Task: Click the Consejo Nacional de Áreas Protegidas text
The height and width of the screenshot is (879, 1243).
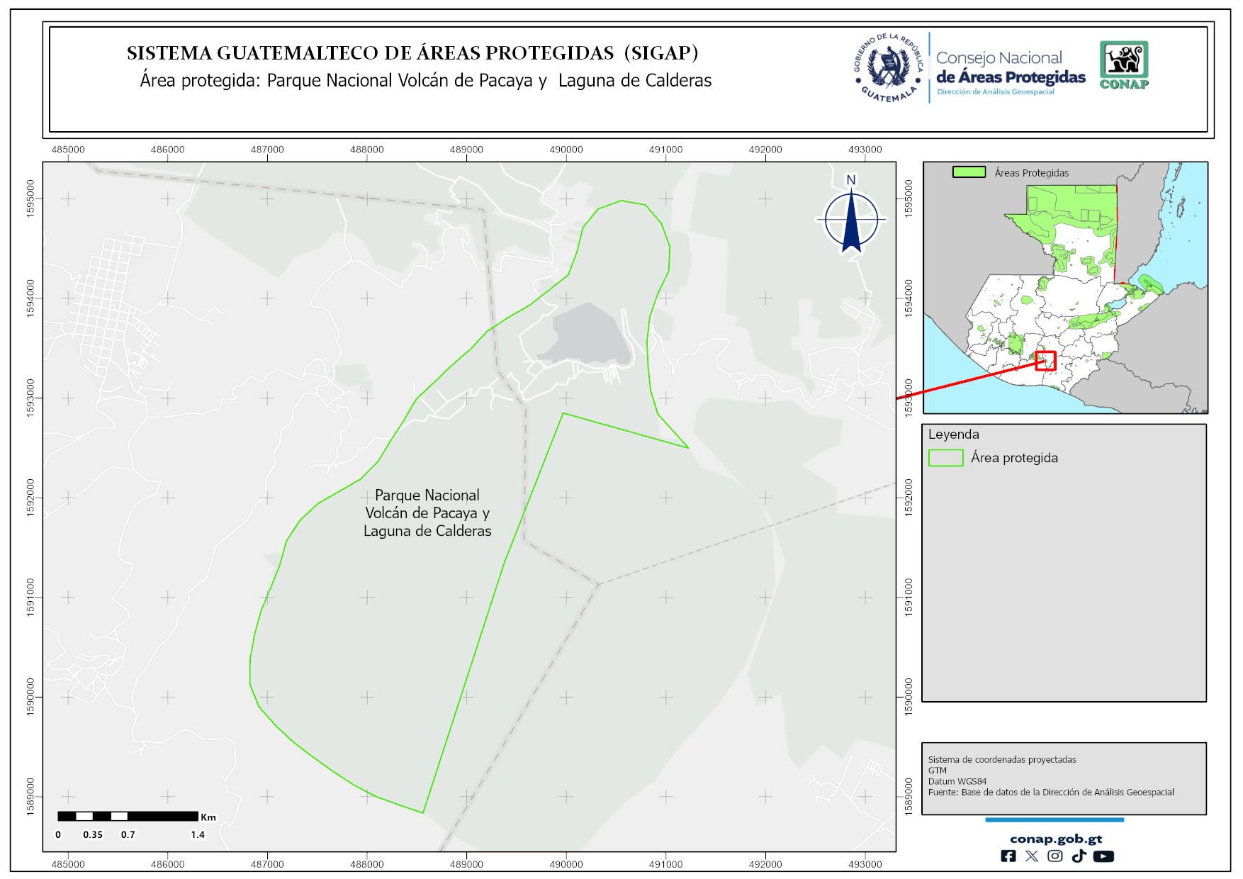Action: [x=1010, y=68]
